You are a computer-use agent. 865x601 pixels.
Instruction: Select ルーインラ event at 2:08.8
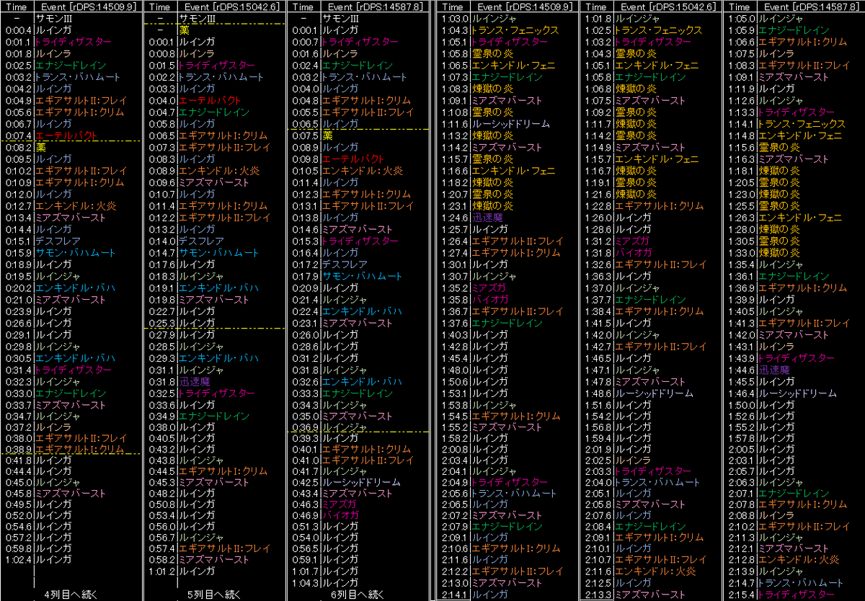point(776,516)
